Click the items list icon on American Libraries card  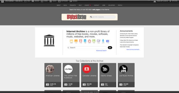(x=47, y=85)
